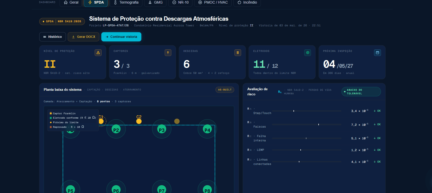This screenshot has width=432, height=193.
Task: Click project code LP-SPDA-47A7/26
Action: [x=116, y=26]
